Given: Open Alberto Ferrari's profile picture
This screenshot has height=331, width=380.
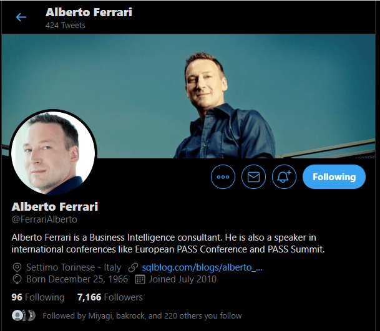Looking at the screenshot, I should pyautogui.click(x=53, y=153).
